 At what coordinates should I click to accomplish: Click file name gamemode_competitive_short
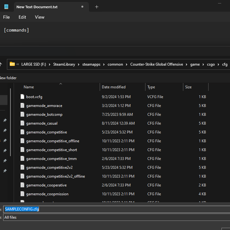pos(52,150)
